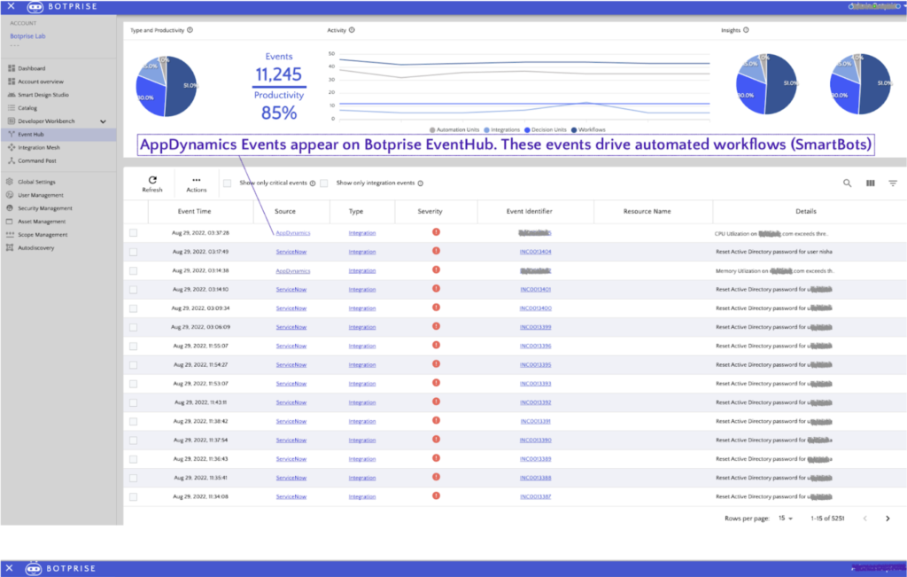
Task: Open the AppDynamics source link at 03:37:28
Action: pyautogui.click(x=292, y=232)
